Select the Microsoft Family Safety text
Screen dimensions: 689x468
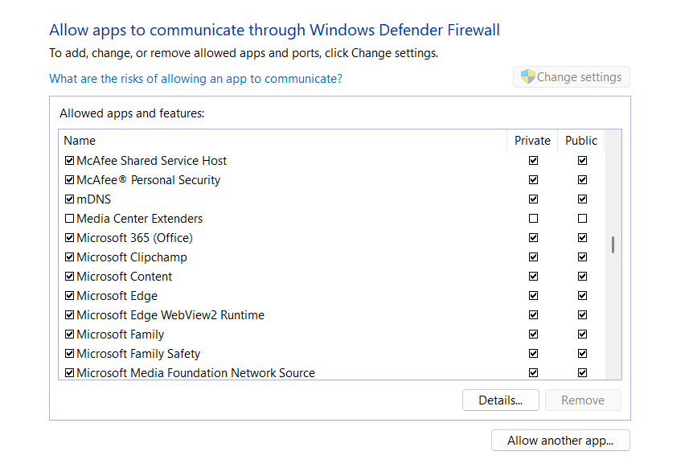coord(138,354)
